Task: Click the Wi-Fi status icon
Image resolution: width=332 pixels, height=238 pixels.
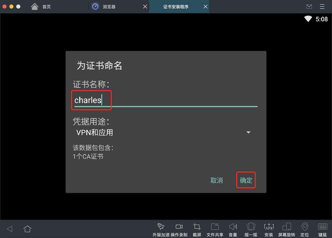Action: click(308, 19)
